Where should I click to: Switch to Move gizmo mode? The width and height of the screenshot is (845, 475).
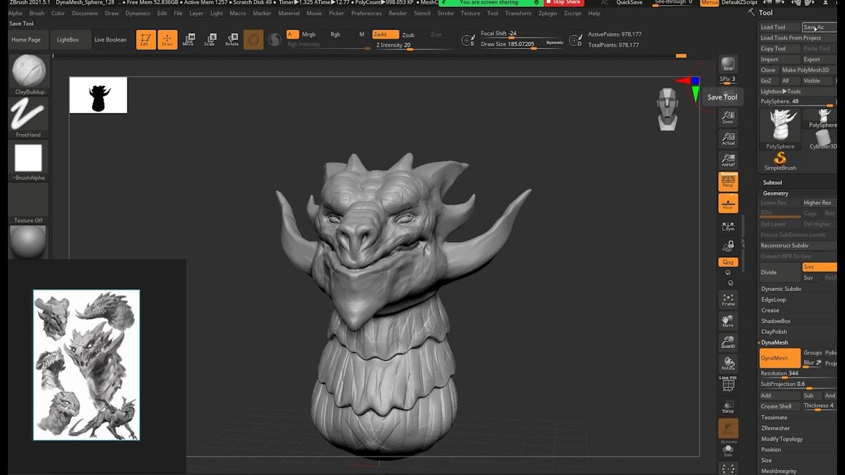(189, 40)
